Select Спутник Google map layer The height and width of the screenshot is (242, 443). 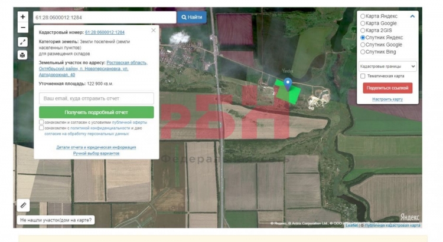coord(363,45)
